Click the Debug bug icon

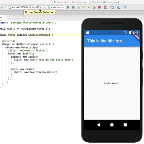point(73,7)
